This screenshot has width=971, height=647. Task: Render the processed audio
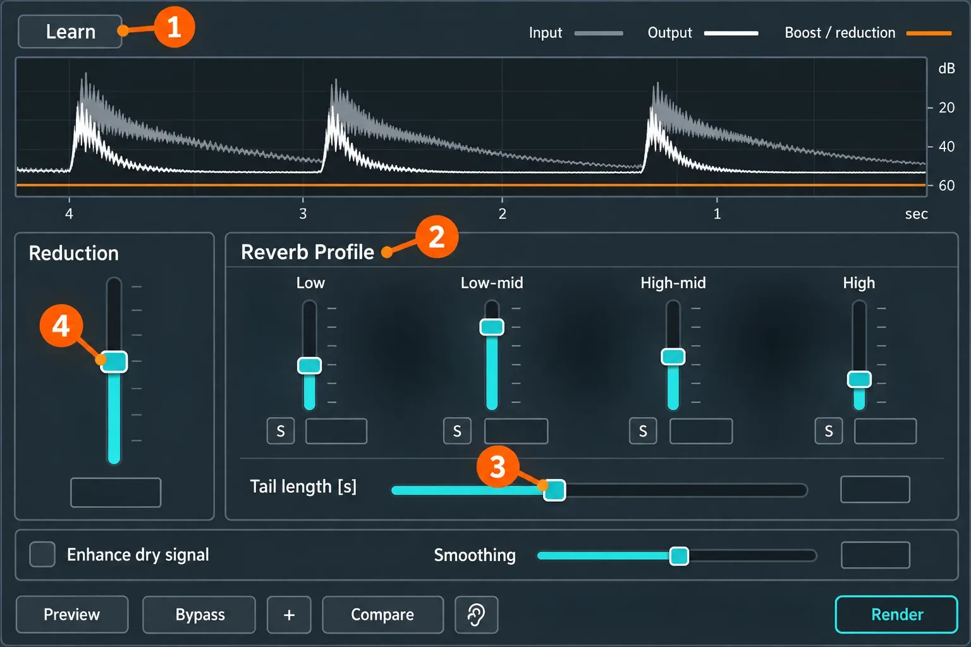(x=896, y=615)
